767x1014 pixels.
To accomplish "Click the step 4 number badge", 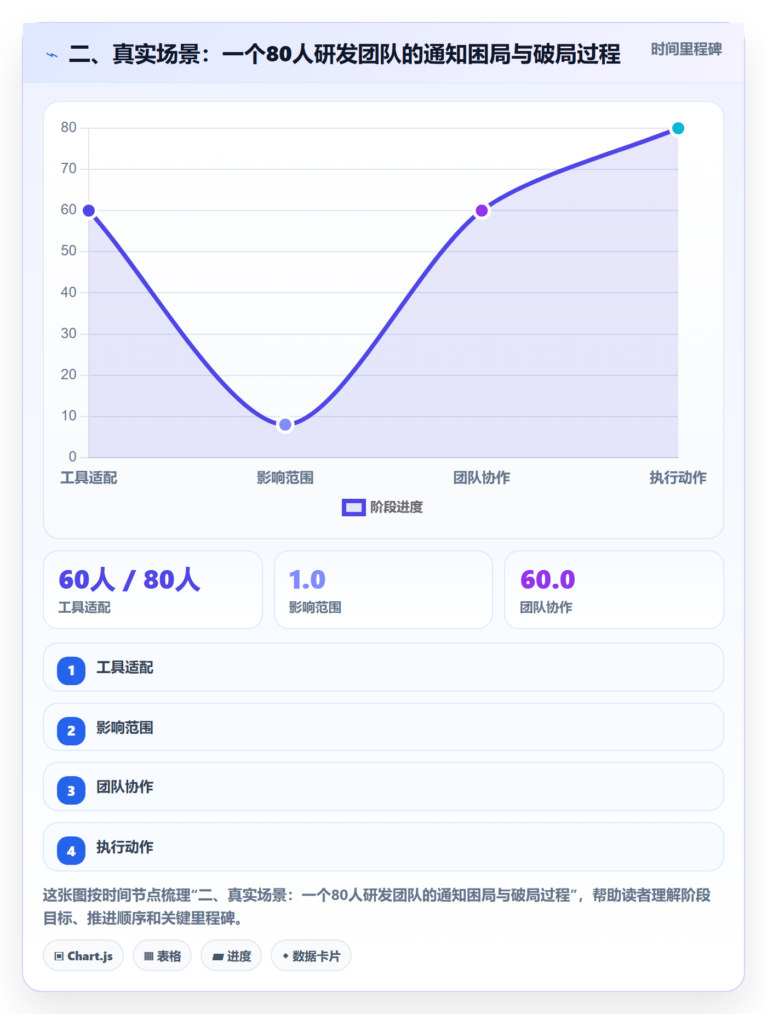I will point(71,851).
